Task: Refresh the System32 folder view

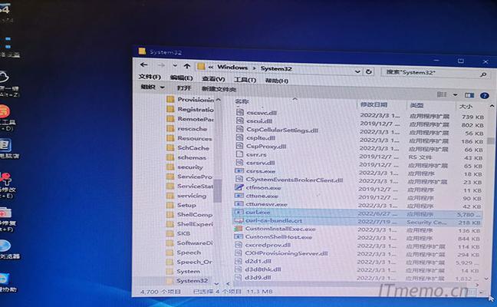Action: 368,71
